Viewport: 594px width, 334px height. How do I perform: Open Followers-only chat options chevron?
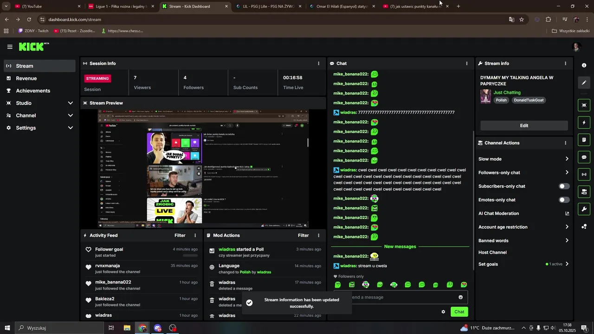click(x=567, y=173)
